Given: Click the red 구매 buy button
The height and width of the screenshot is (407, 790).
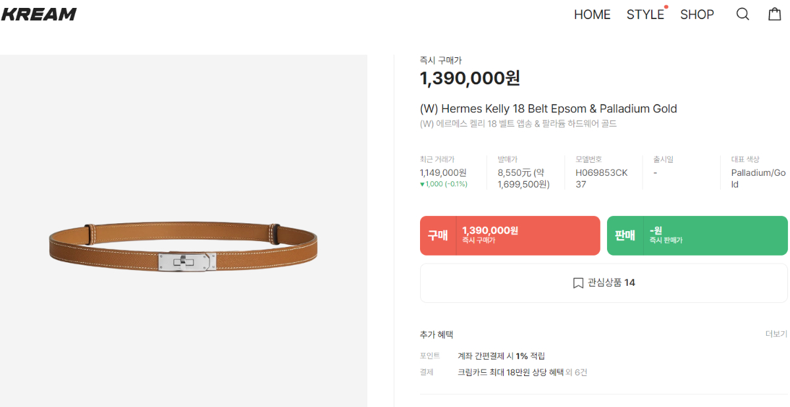Looking at the screenshot, I should (x=510, y=235).
